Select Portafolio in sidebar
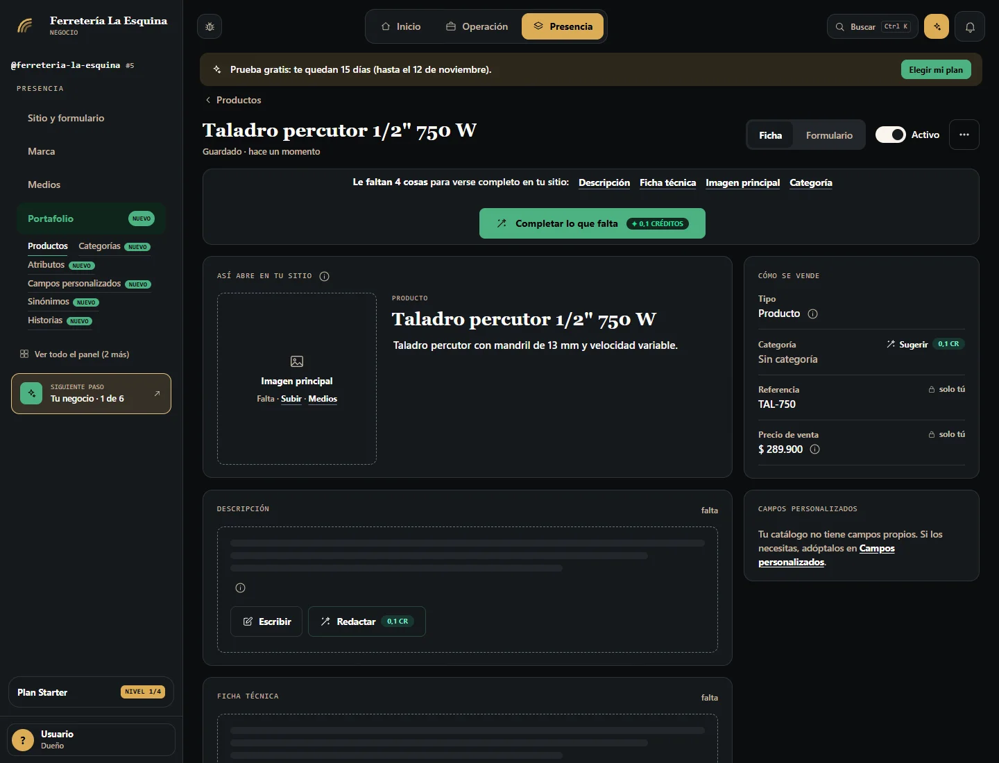This screenshot has height=763, width=999. click(91, 218)
